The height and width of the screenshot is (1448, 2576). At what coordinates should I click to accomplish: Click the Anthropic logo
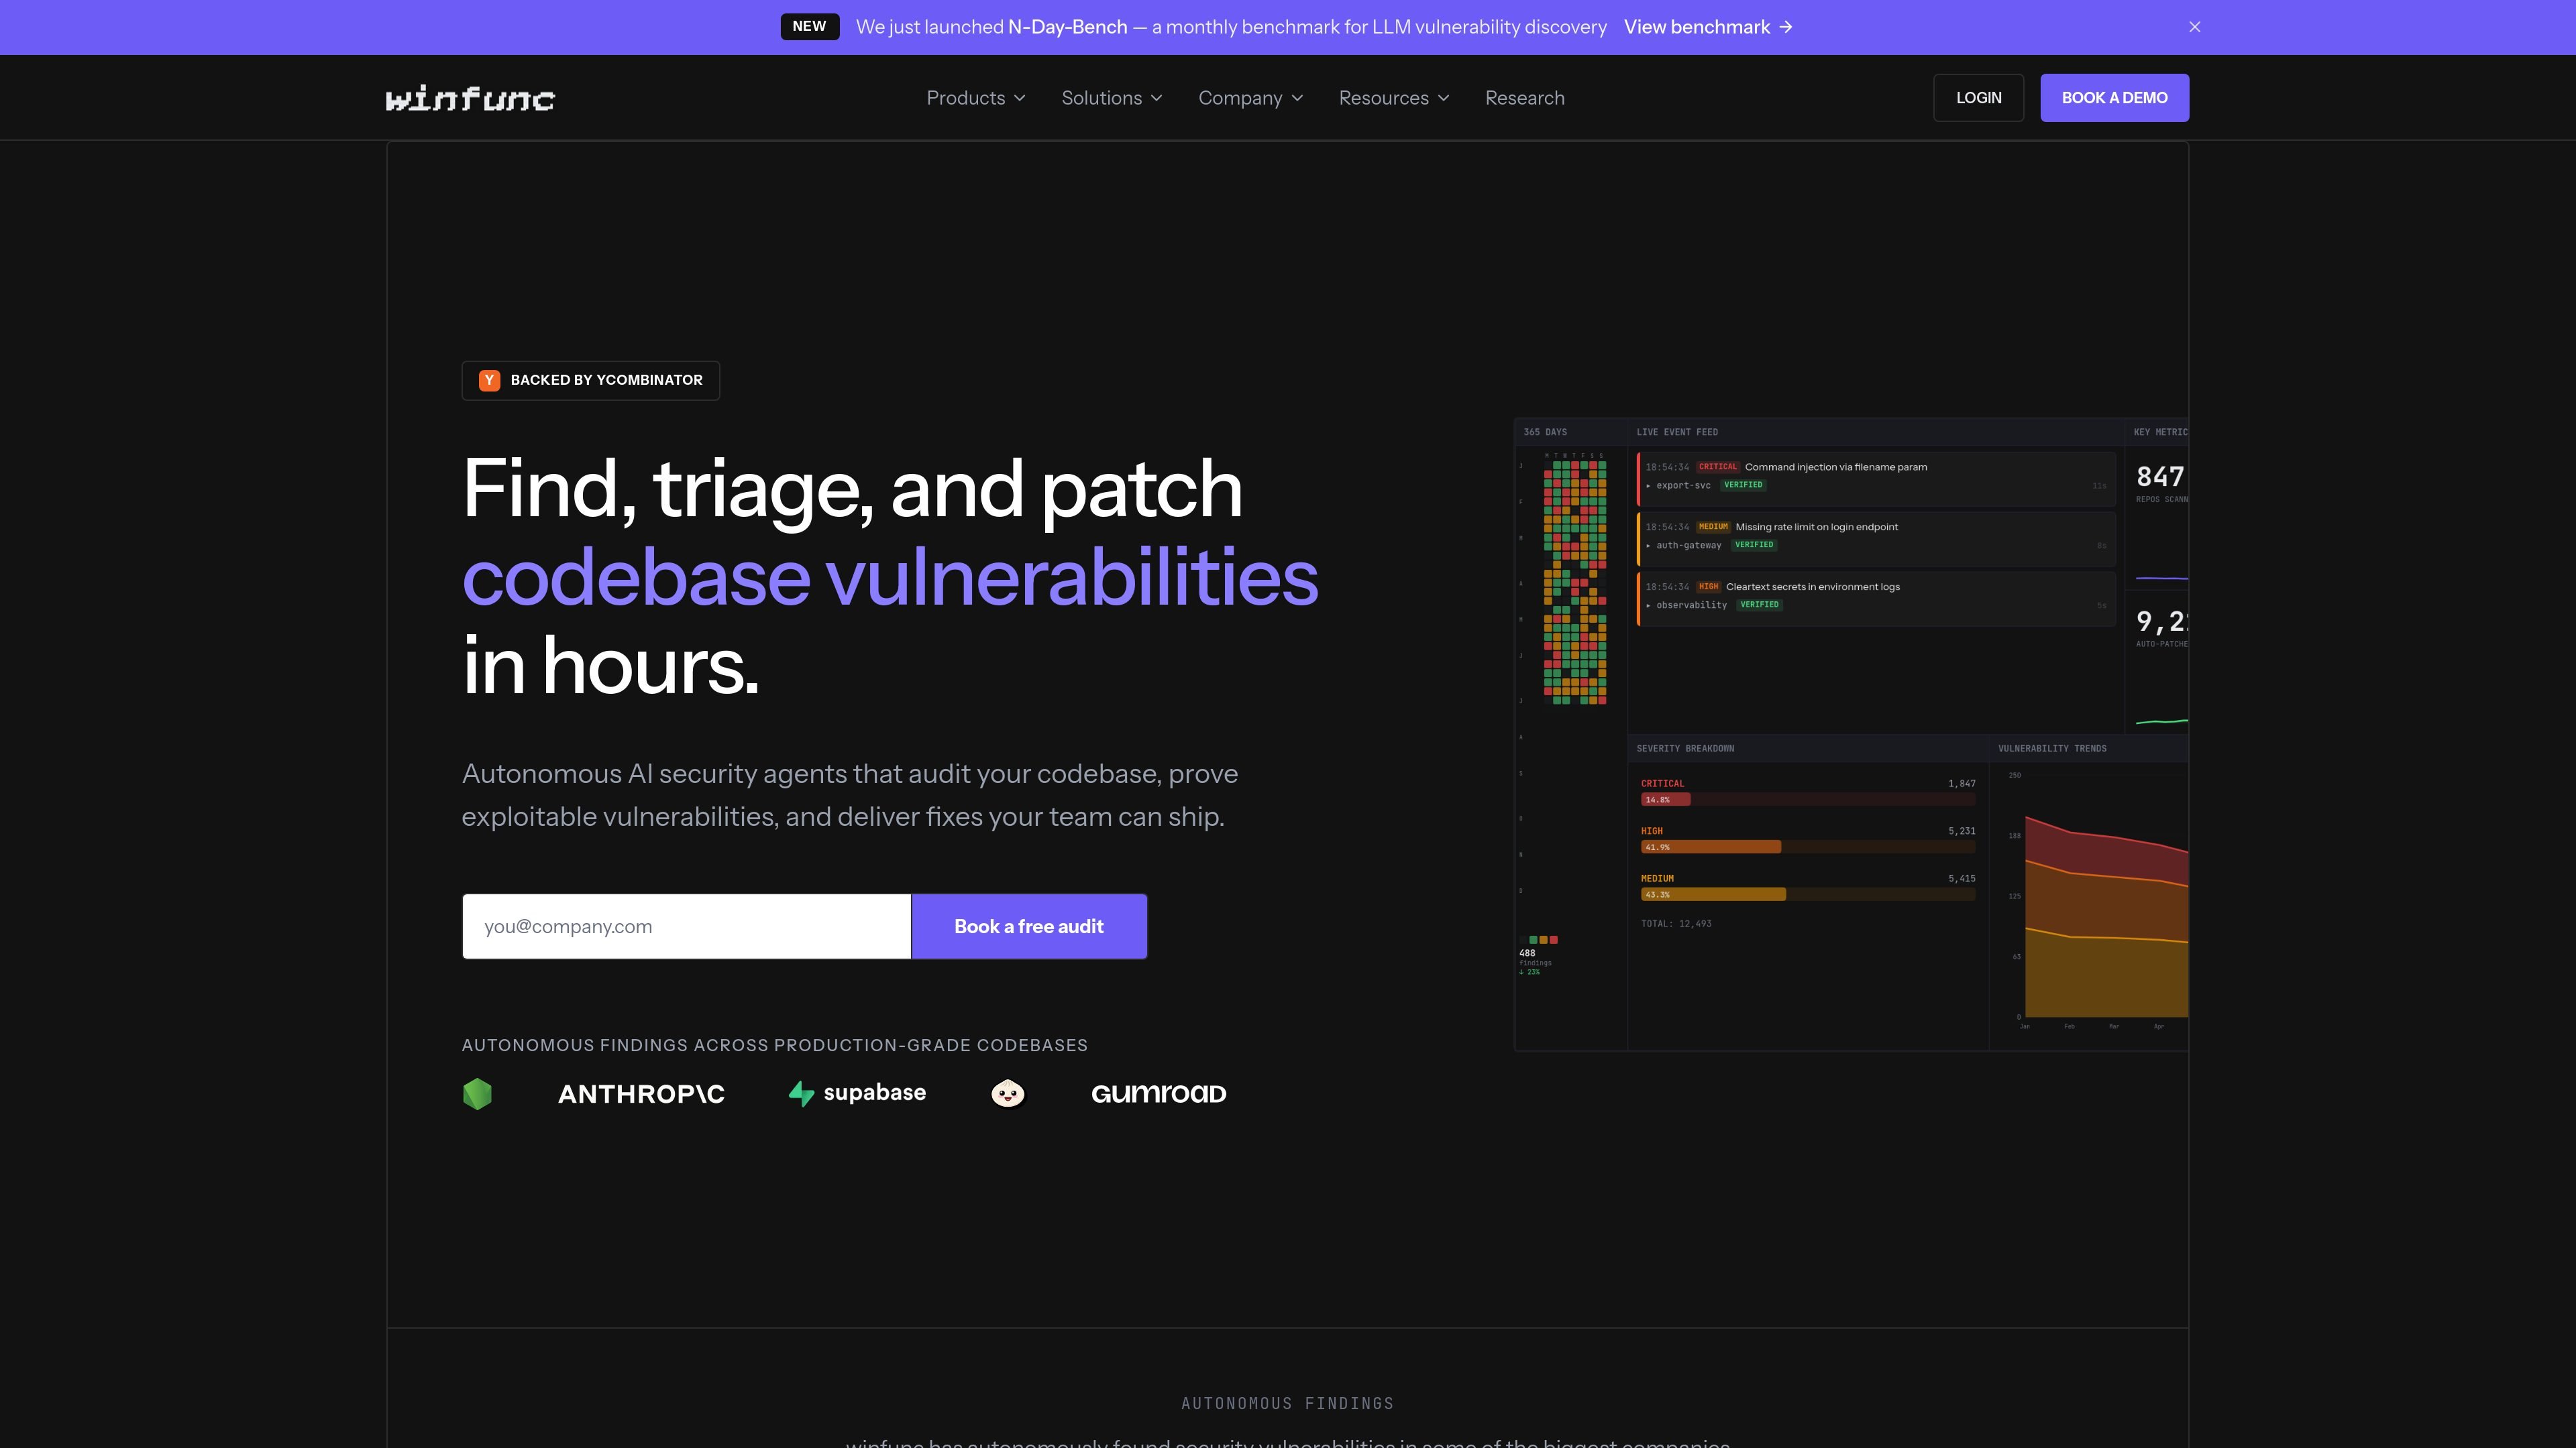(641, 1093)
